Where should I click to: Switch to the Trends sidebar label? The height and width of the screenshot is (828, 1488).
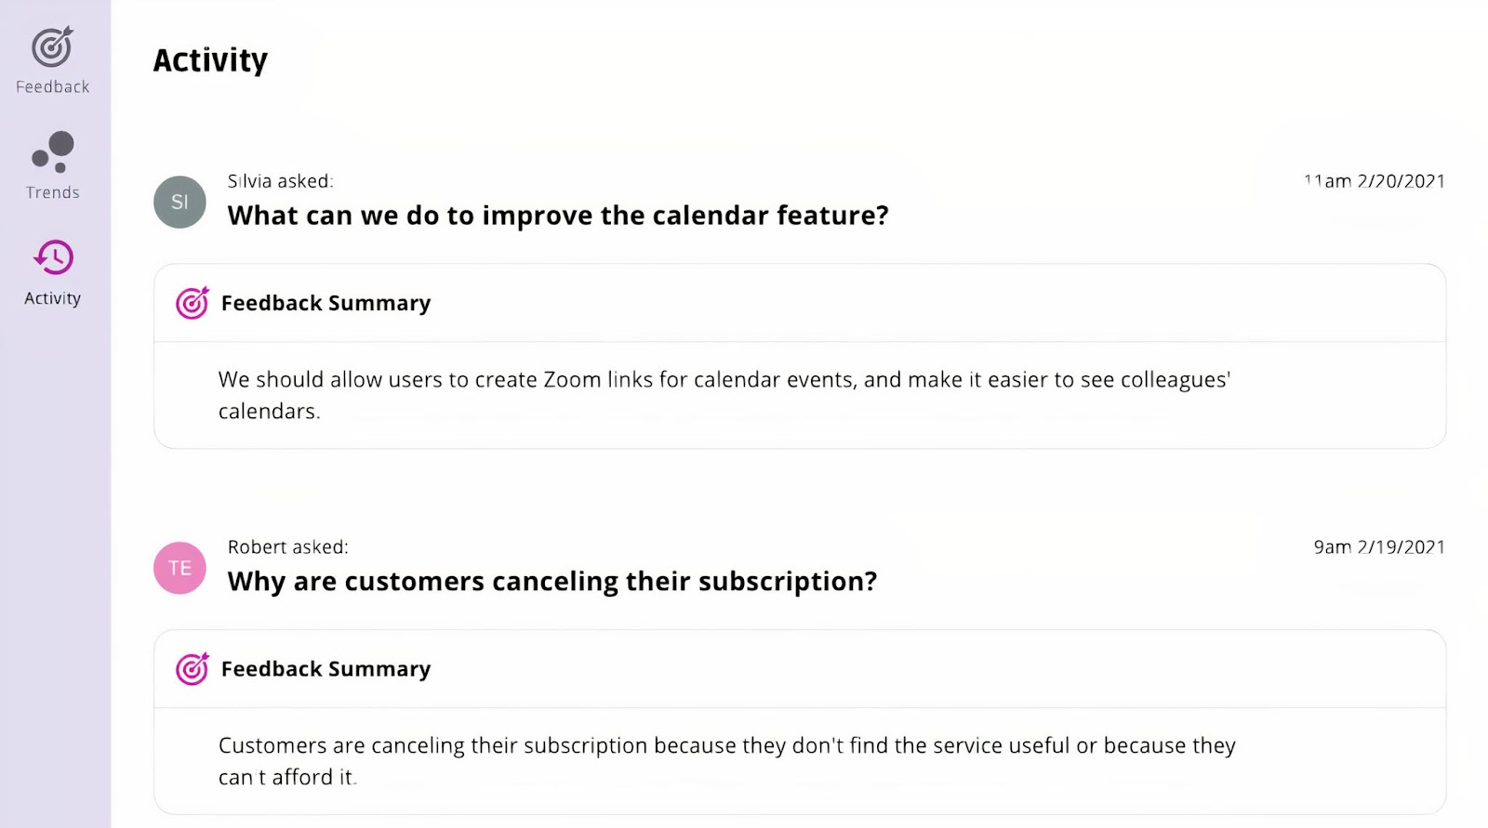pos(53,192)
